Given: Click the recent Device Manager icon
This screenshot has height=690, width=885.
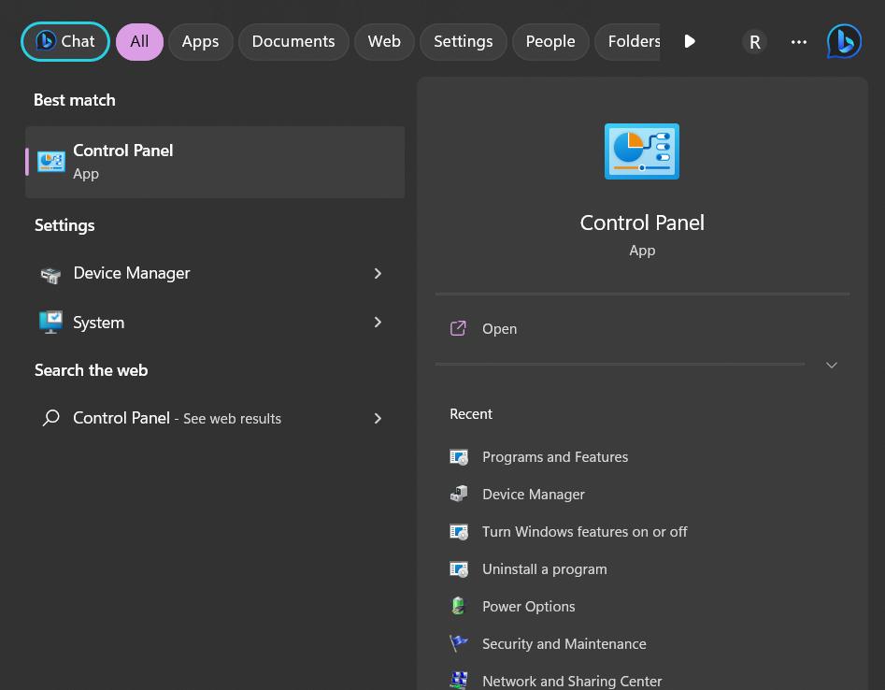Looking at the screenshot, I should point(459,494).
